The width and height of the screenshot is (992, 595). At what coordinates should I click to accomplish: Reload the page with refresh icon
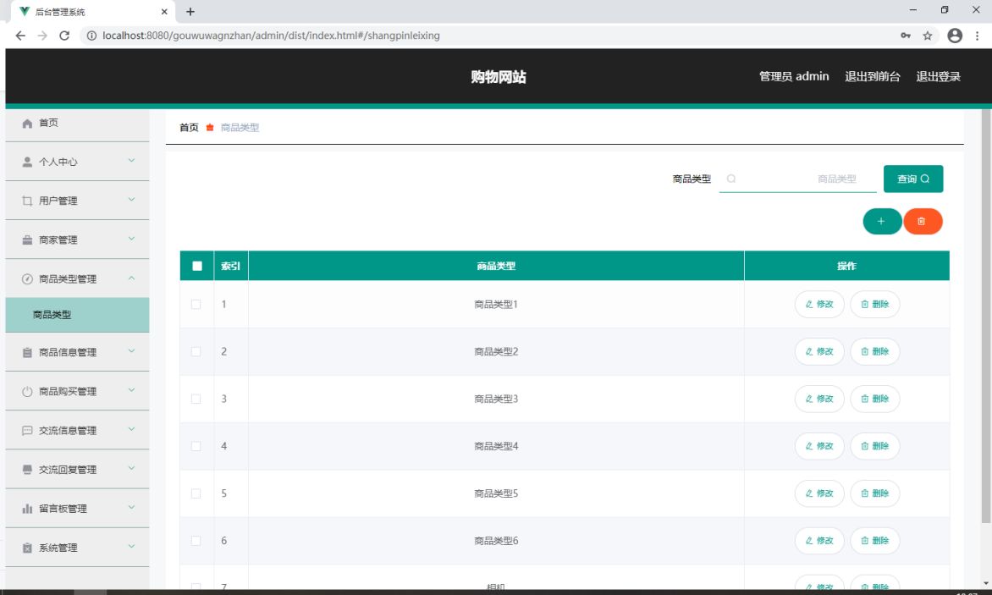[x=63, y=36]
